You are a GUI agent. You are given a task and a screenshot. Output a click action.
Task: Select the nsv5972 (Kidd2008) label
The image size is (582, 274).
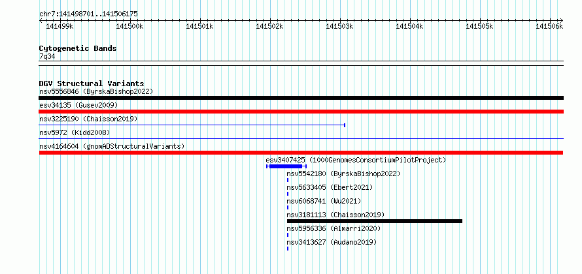pyautogui.click(x=75, y=132)
